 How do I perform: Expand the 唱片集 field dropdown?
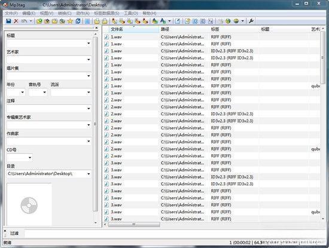(89, 76)
